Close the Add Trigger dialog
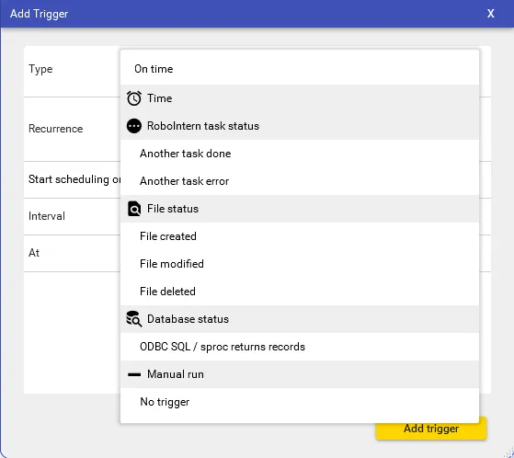The width and height of the screenshot is (514, 458). pos(490,14)
